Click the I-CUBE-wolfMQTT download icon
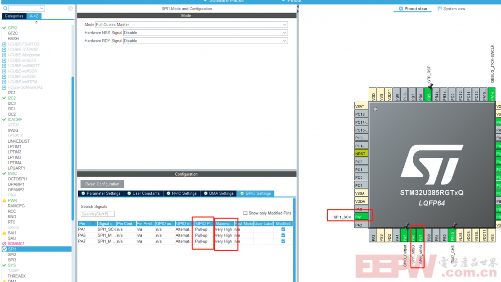Viewport: 501px width, 282px height. coord(4,66)
